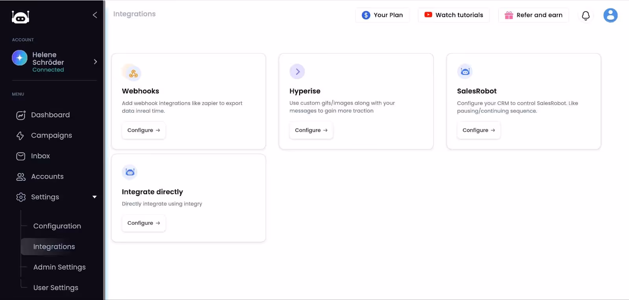Image resolution: width=629 pixels, height=300 pixels.
Task: Configure the Integrate directly option
Action: [143, 223]
